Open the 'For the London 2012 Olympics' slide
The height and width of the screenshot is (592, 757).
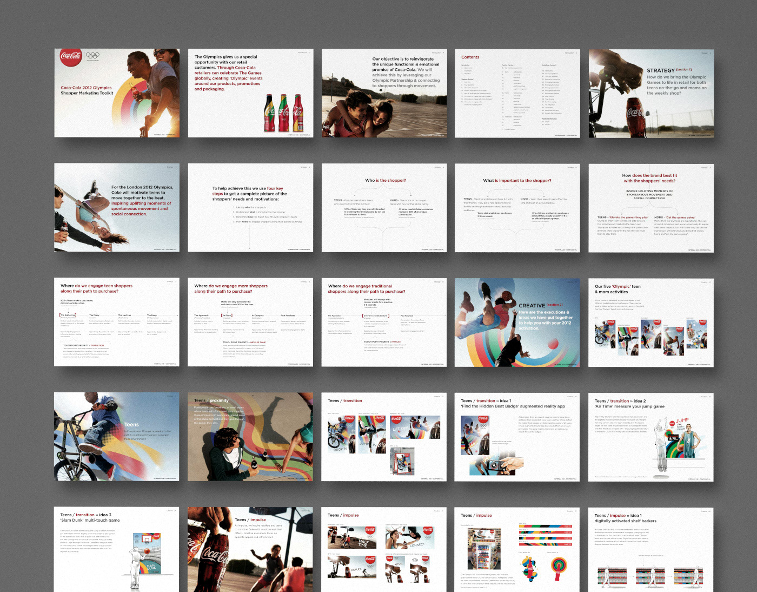click(117, 208)
